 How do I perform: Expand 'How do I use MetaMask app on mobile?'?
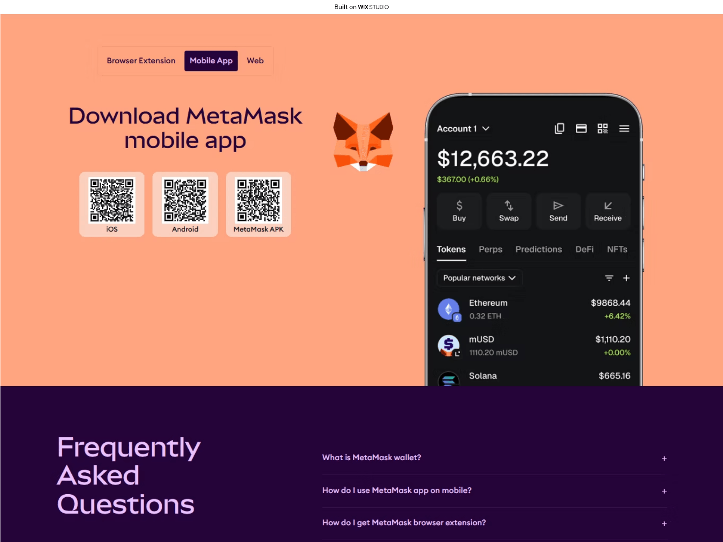(x=664, y=491)
